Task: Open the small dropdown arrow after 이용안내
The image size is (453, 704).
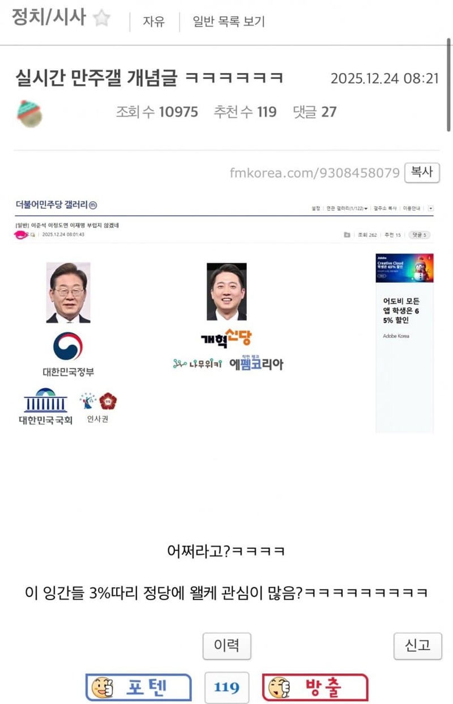Action: tap(431, 208)
